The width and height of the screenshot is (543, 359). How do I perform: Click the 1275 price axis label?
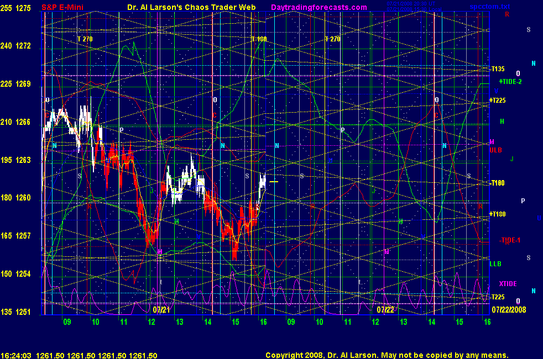(23, 8)
